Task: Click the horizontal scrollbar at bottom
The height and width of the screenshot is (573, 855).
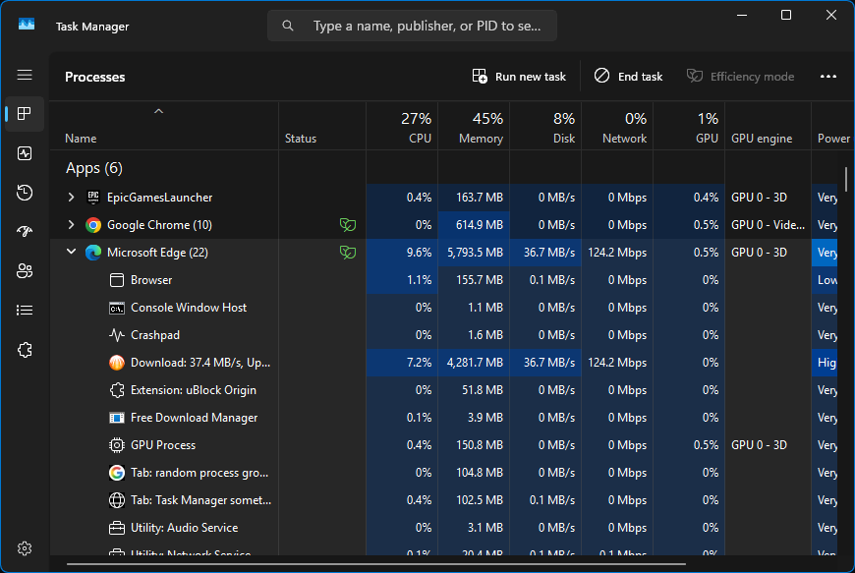Action: pos(376,564)
